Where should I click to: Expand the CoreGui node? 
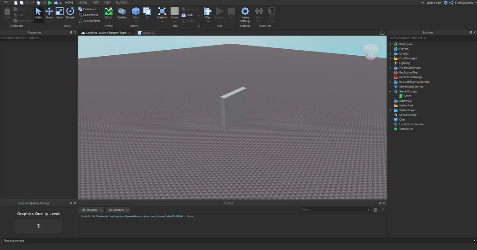coord(390,54)
